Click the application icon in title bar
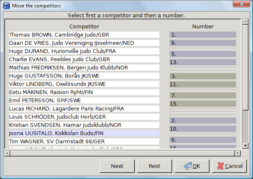Viewport: 253px width, 179px height. click(x=6, y=5)
